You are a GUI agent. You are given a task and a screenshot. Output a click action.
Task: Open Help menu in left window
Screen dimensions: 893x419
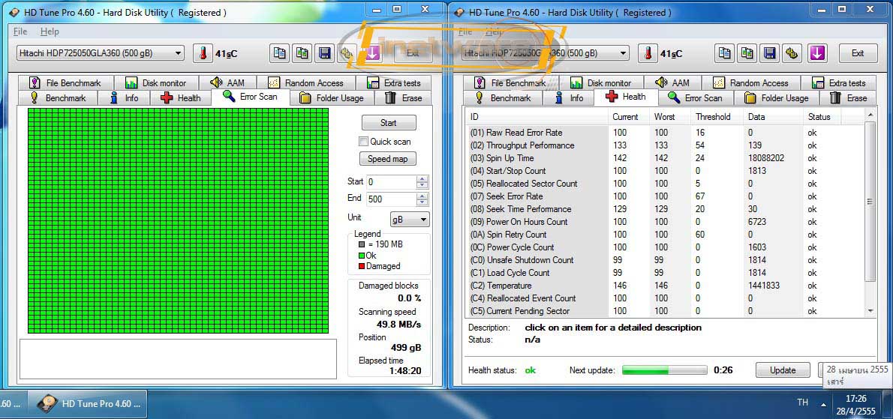coord(50,31)
